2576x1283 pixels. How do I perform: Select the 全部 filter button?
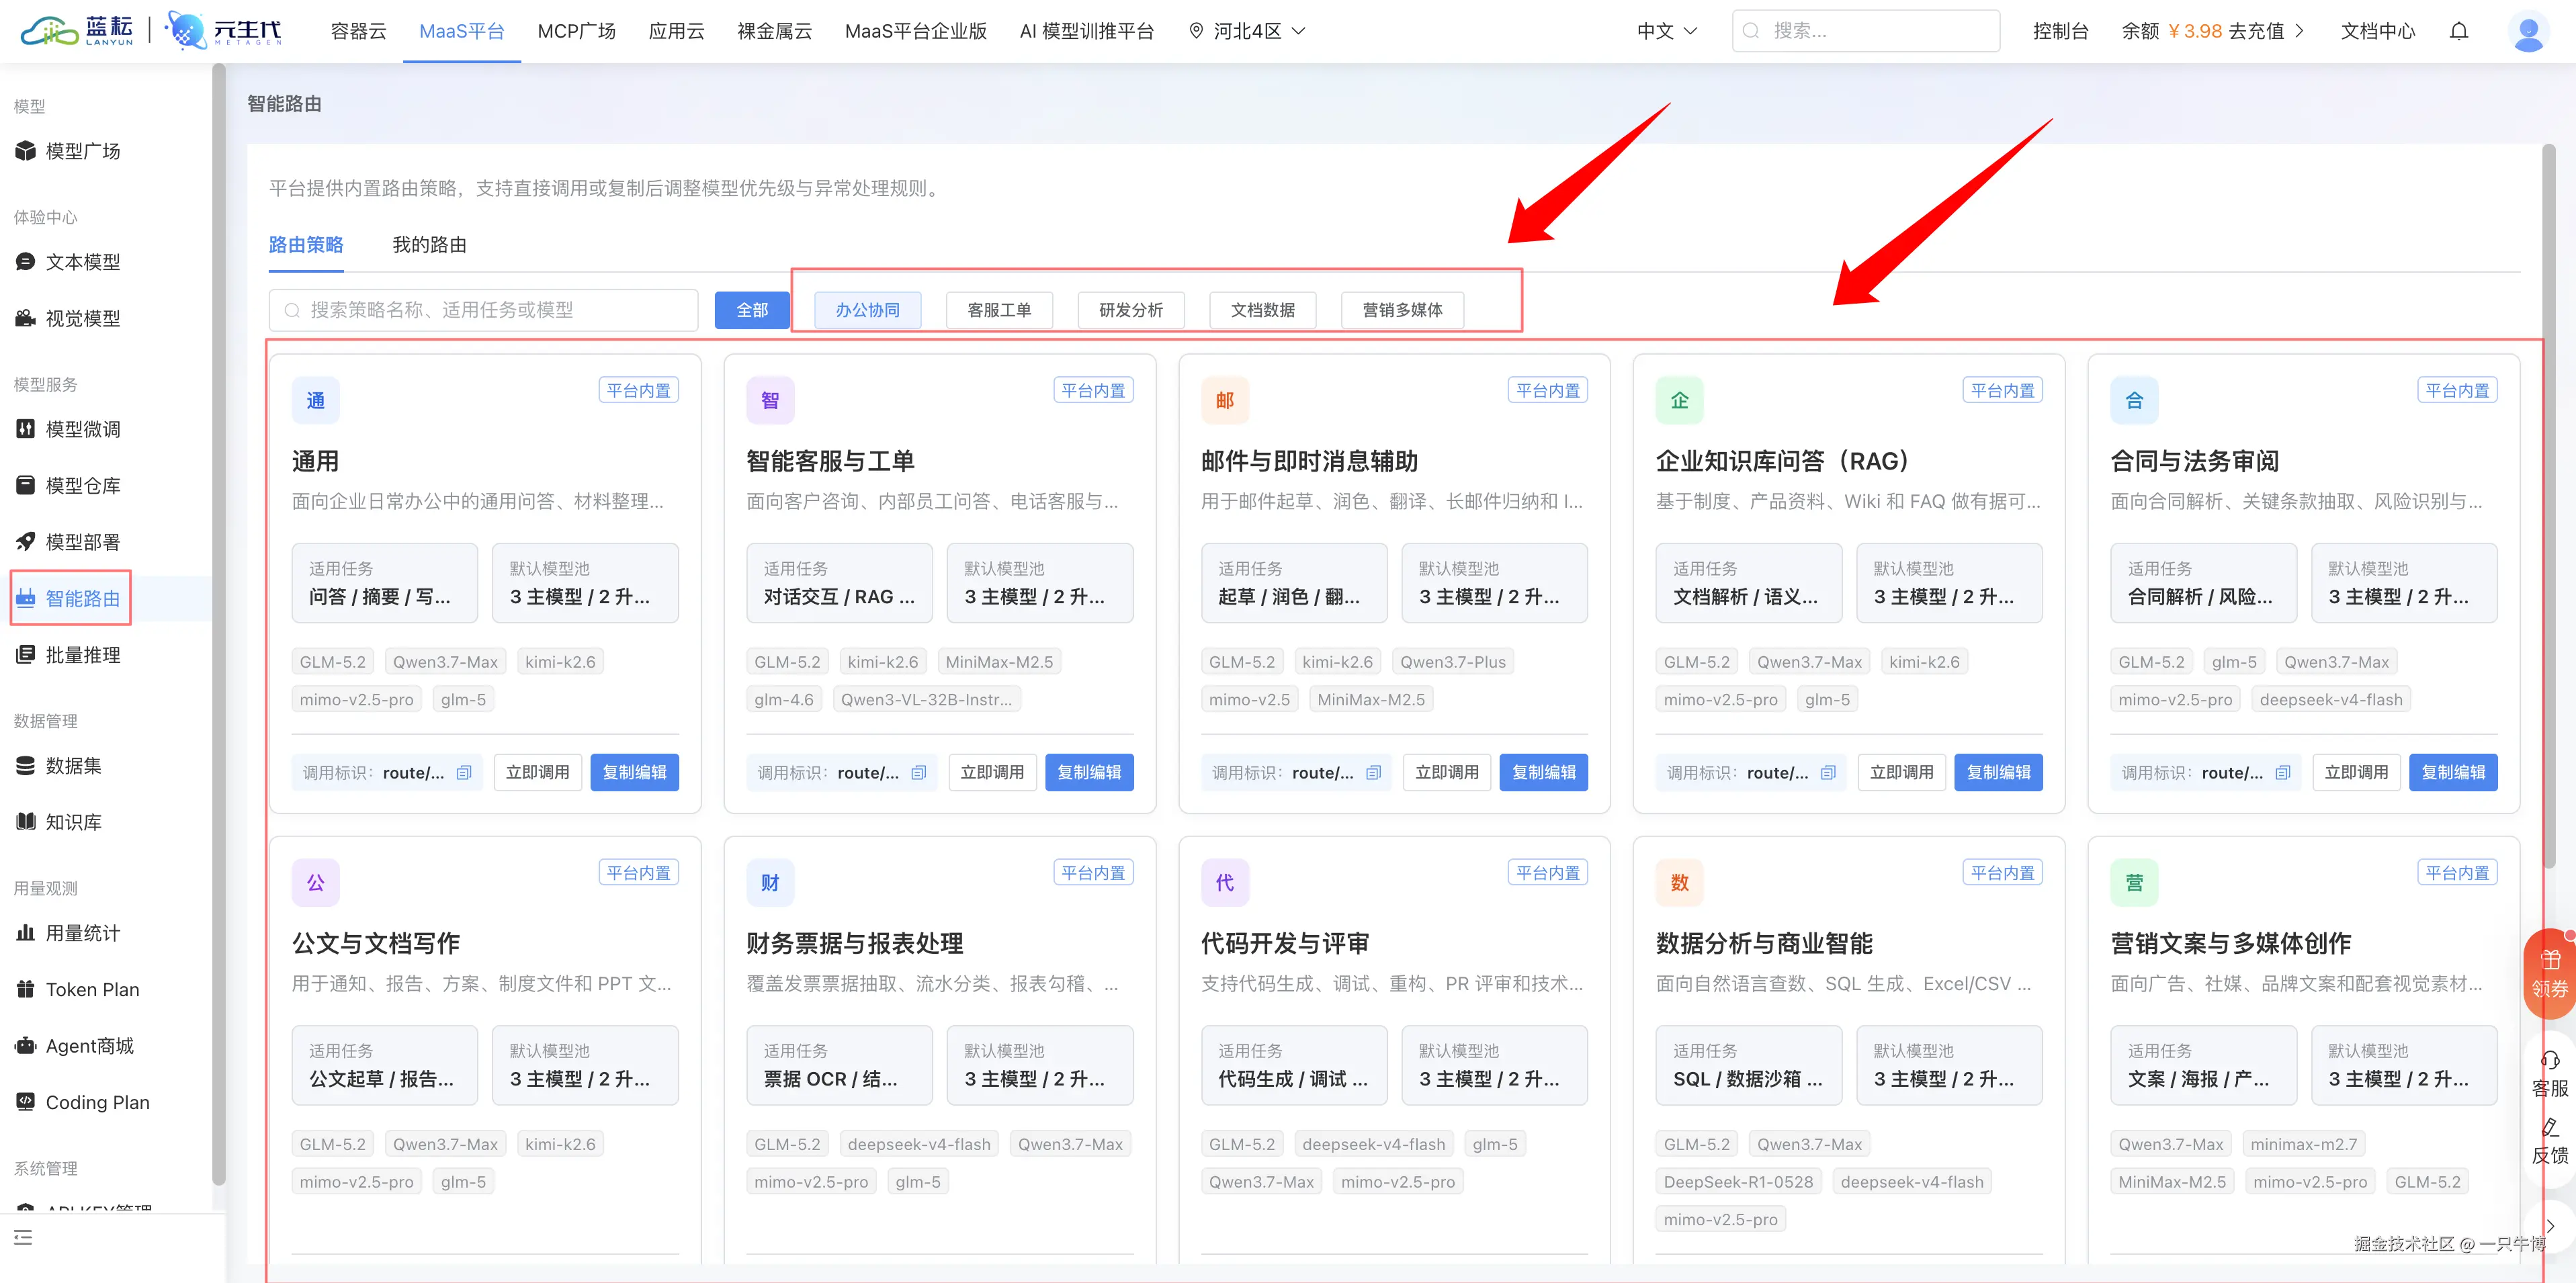pyautogui.click(x=752, y=310)
